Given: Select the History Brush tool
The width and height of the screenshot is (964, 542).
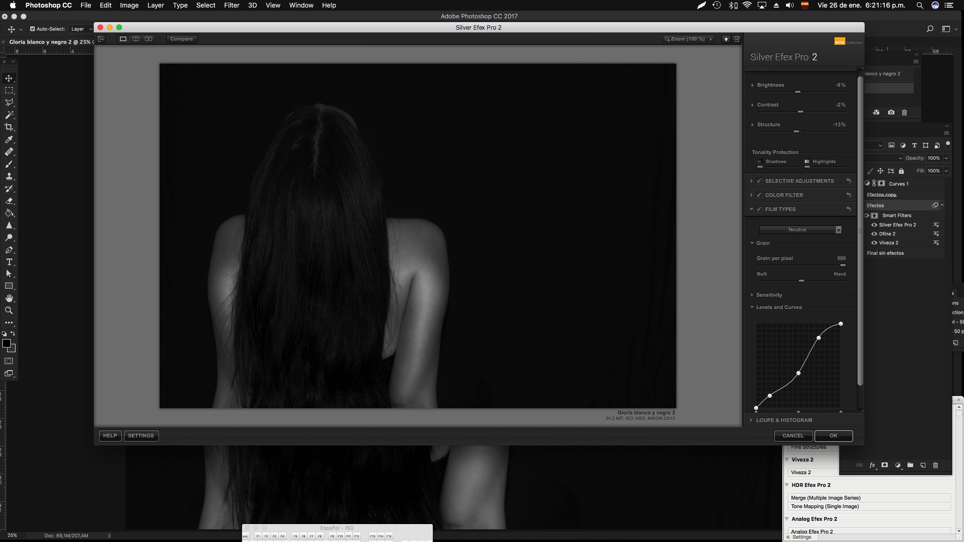Looking at the screenshot, I should point(9,188).
